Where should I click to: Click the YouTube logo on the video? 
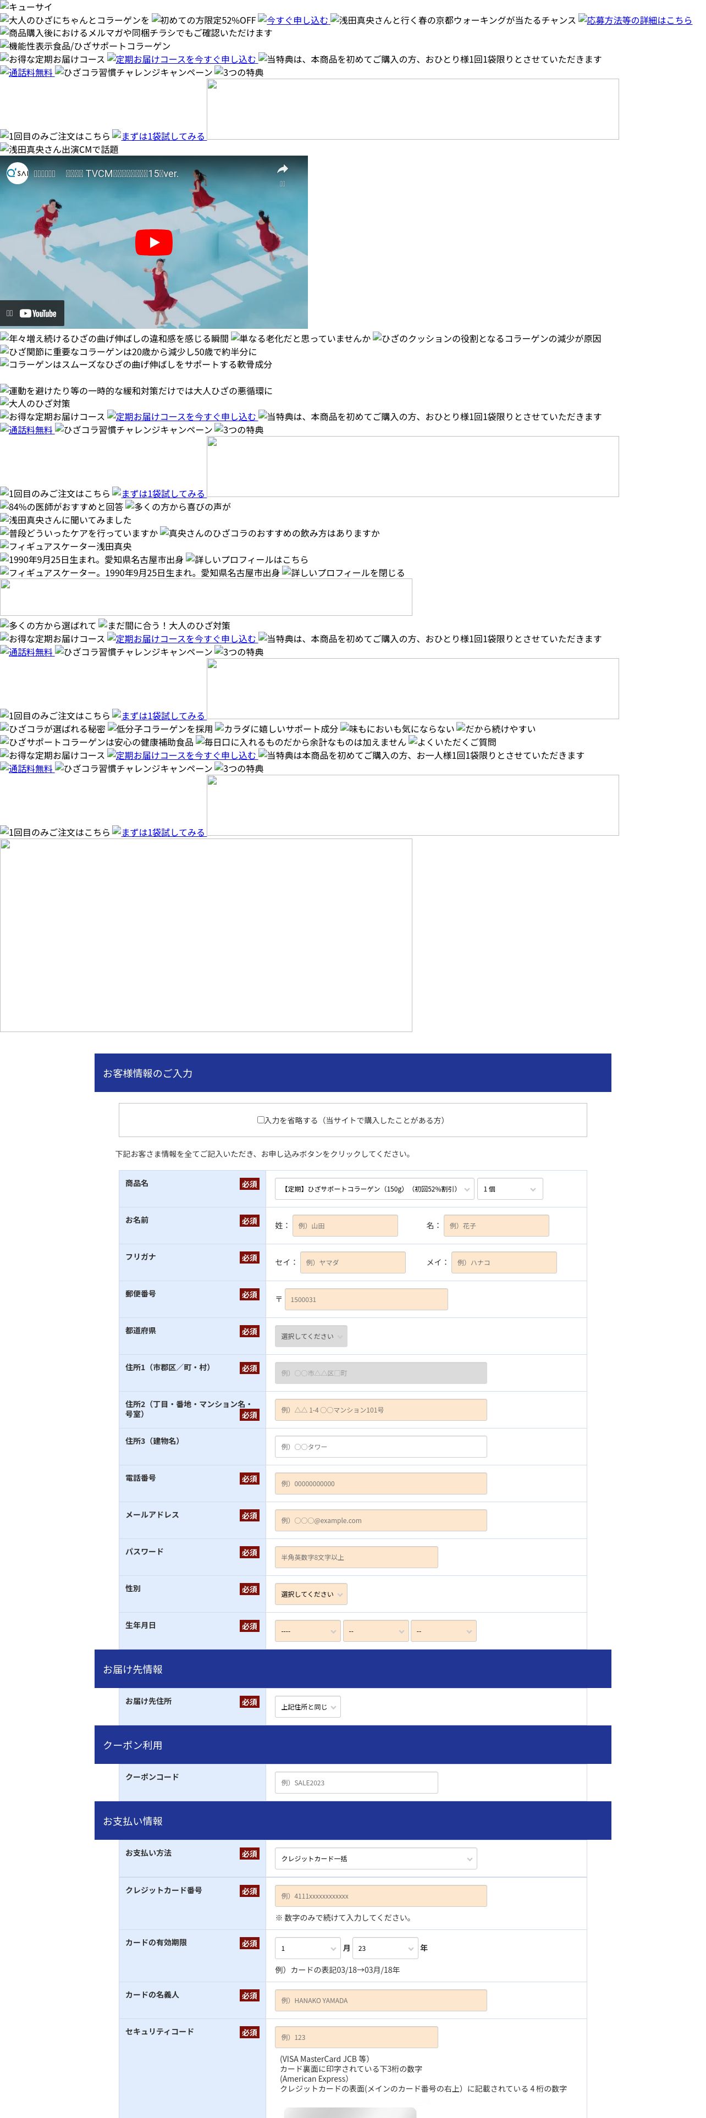[38, 313]
